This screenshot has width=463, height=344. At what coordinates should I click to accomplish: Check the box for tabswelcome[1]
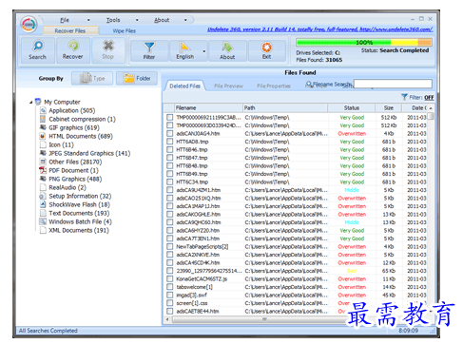click(x=170, y=287)
